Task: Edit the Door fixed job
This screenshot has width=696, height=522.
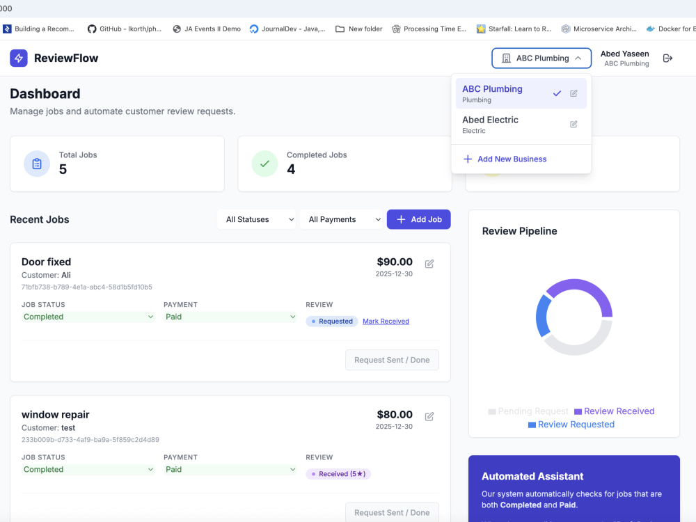Action: click(429, 264)
